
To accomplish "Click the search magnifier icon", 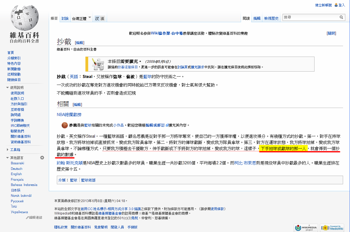I will tap(341, 17).
